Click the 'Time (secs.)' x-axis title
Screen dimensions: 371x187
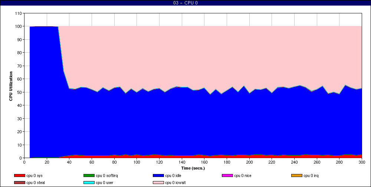point(193,168)
